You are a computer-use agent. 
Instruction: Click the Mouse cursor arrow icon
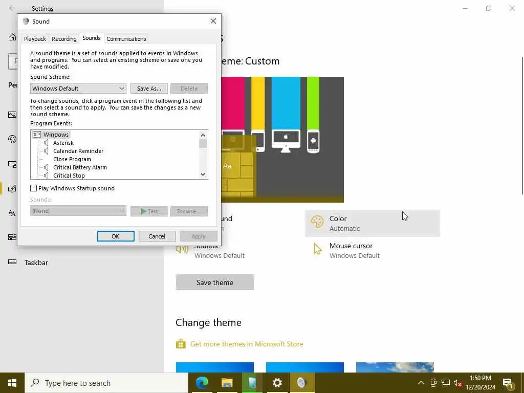317,249
